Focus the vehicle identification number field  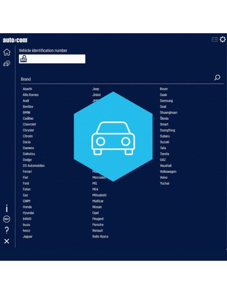52,59
